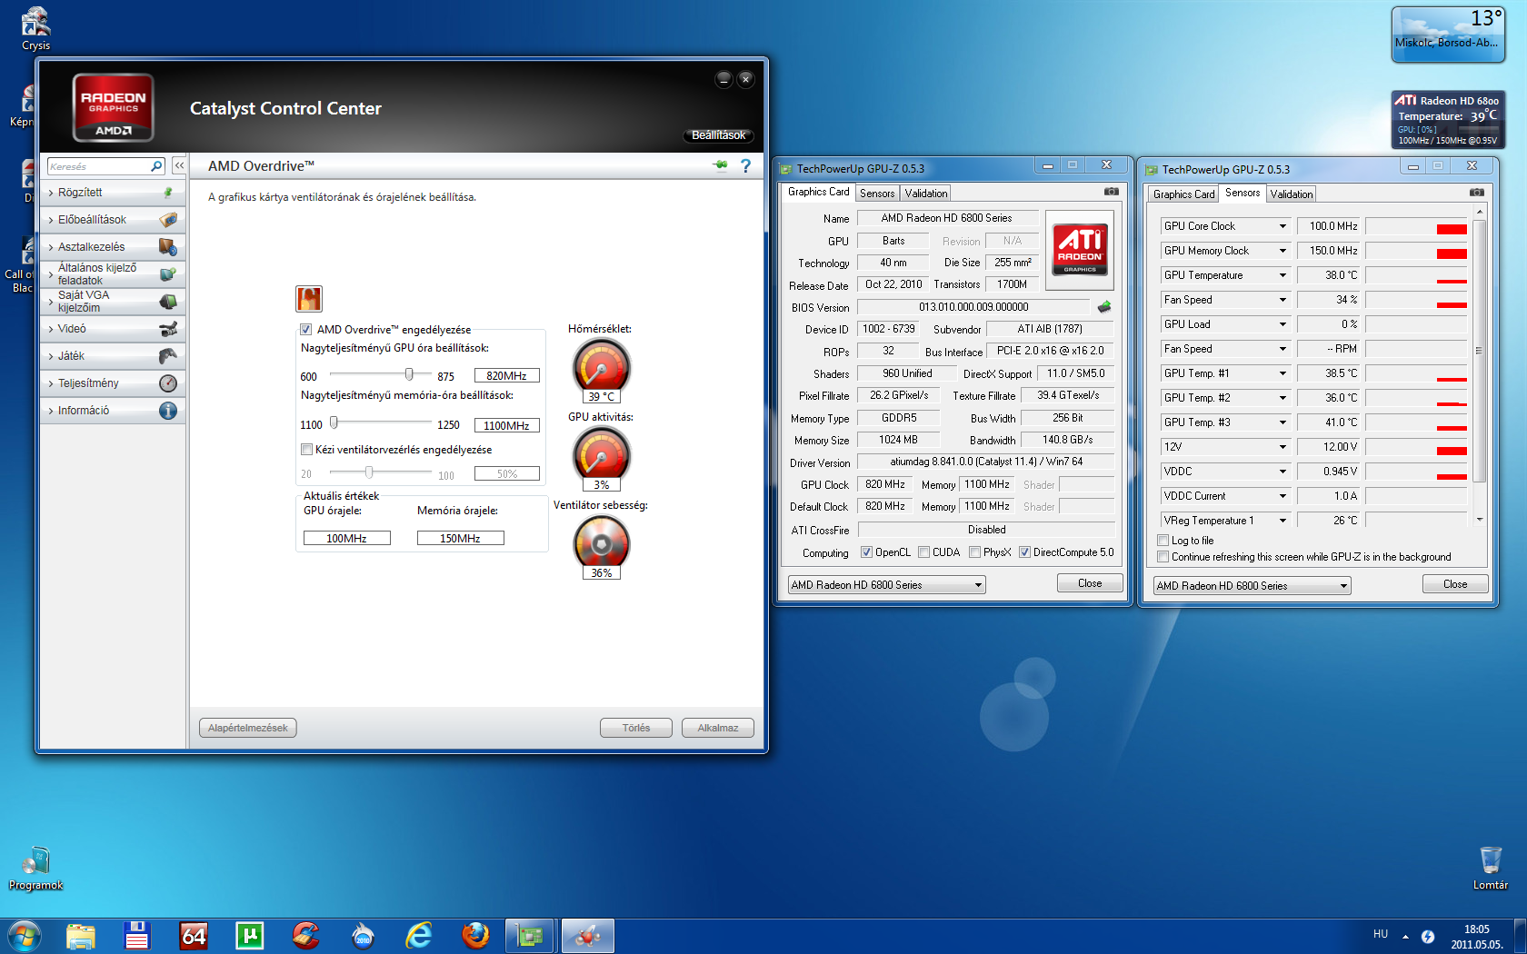Open GPU Core Clock sensor dropdown

pyautogui.click(x=1283, y=226)
